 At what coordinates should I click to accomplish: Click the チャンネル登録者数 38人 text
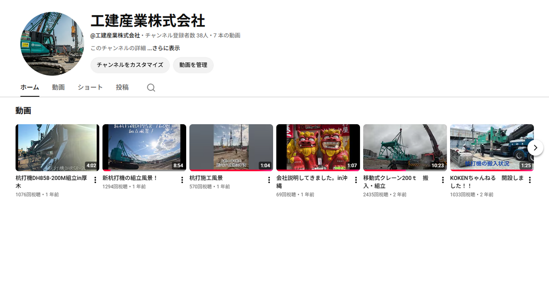(x=177, y=35)
